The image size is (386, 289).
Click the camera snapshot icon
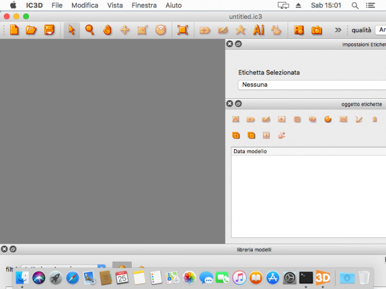317,30
